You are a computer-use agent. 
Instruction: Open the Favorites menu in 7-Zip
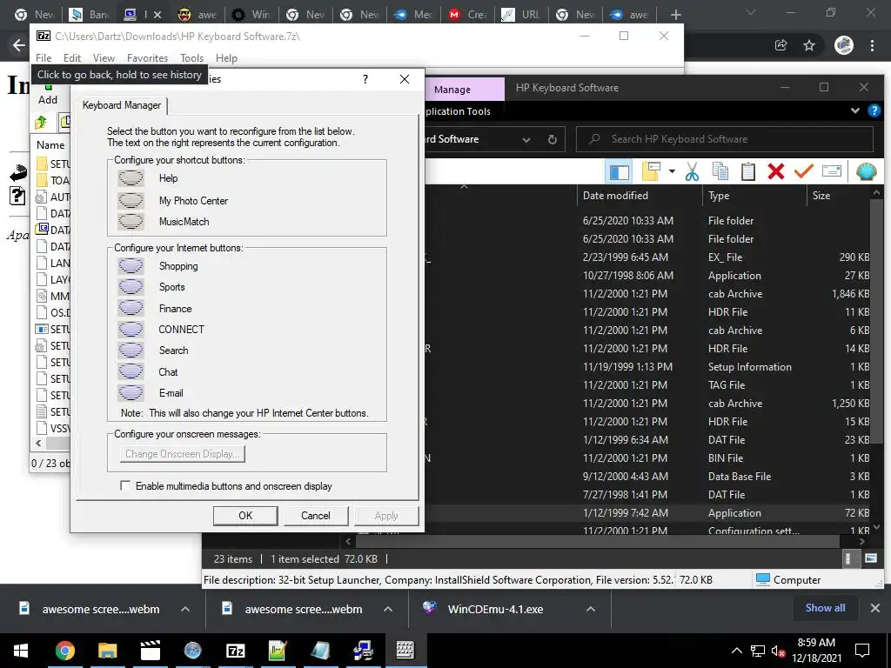coord(147,58)
